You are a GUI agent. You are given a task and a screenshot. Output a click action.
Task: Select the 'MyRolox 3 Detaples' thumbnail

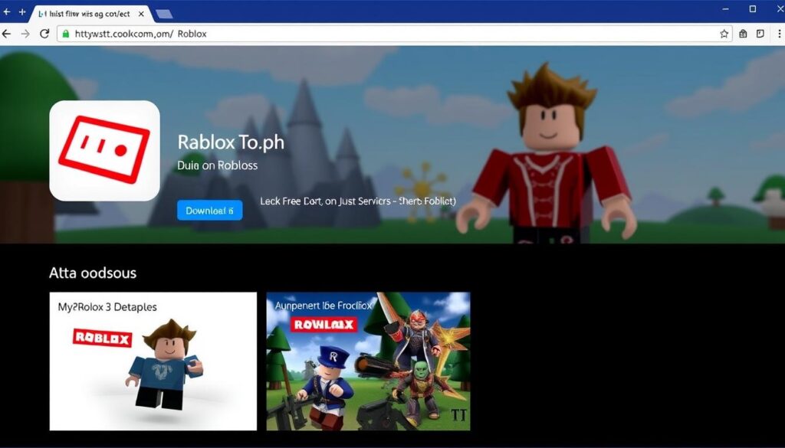pyautogui.click(x=152, y=361)
